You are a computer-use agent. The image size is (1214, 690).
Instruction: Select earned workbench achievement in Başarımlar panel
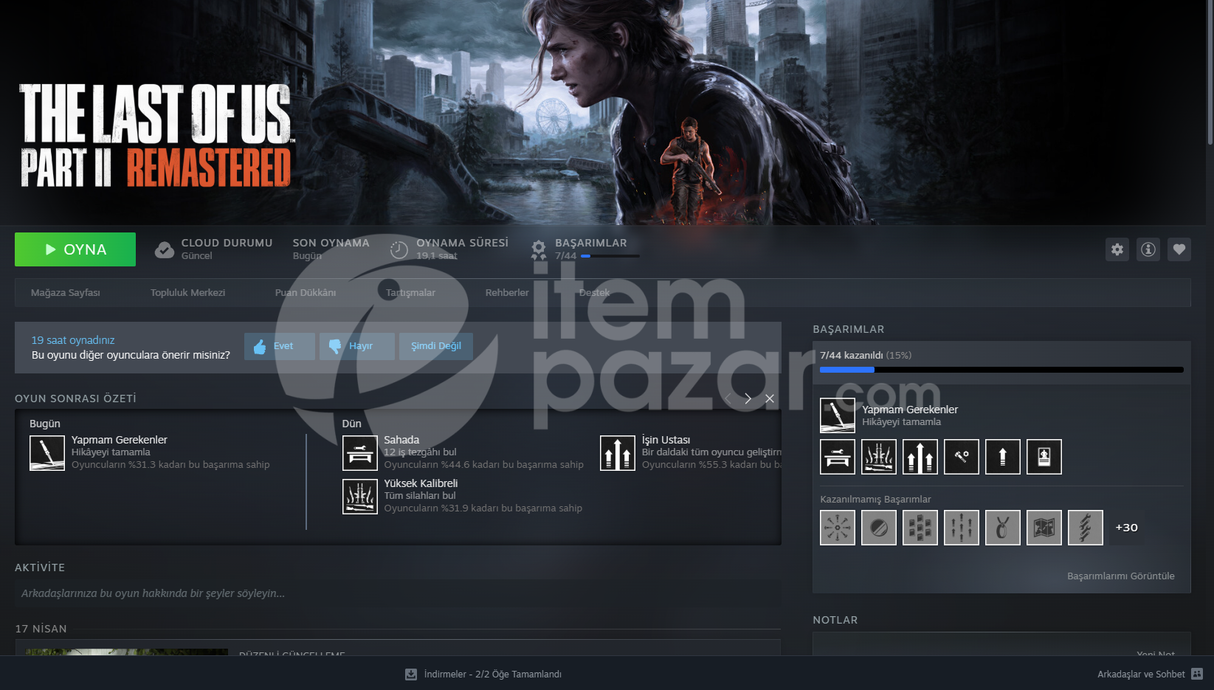[x=838, y=457]
